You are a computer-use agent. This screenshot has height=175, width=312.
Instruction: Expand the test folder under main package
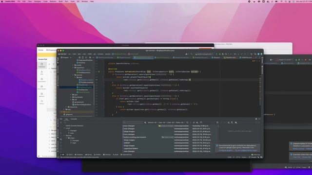(71, 95)
